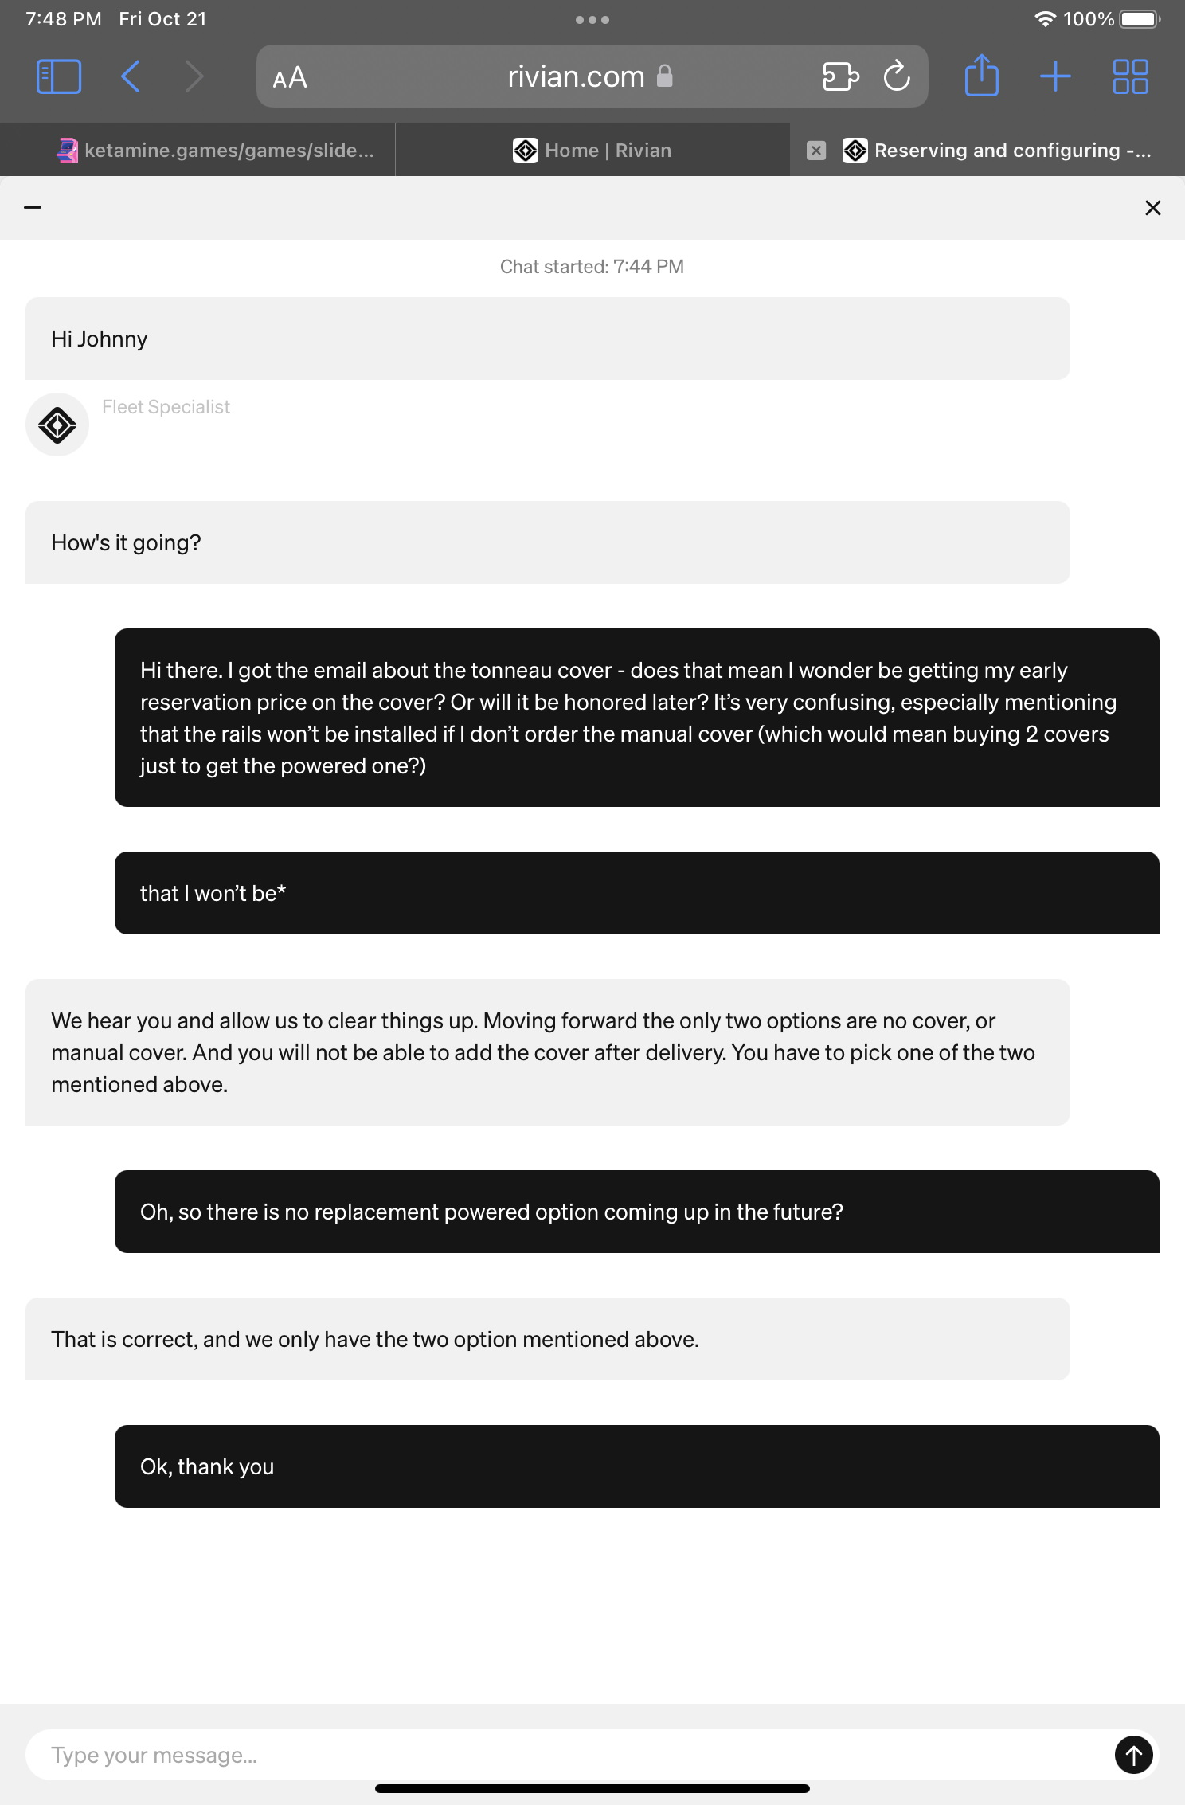Send the chat message arrow
This screenshot has height=1805, width=1185.
(x=1133, y=1755)
